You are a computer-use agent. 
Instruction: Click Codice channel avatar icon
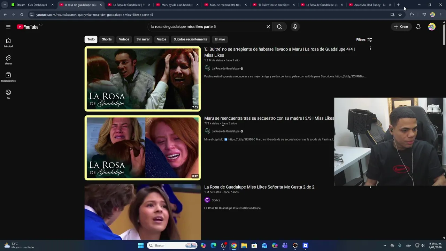pos(207,200)
